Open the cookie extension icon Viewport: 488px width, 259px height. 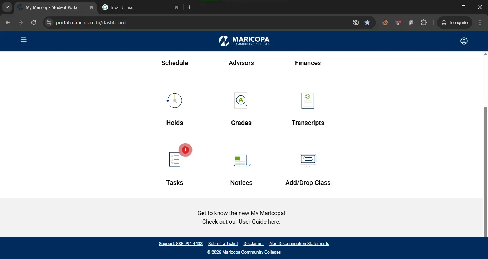[x=385, y=22]
